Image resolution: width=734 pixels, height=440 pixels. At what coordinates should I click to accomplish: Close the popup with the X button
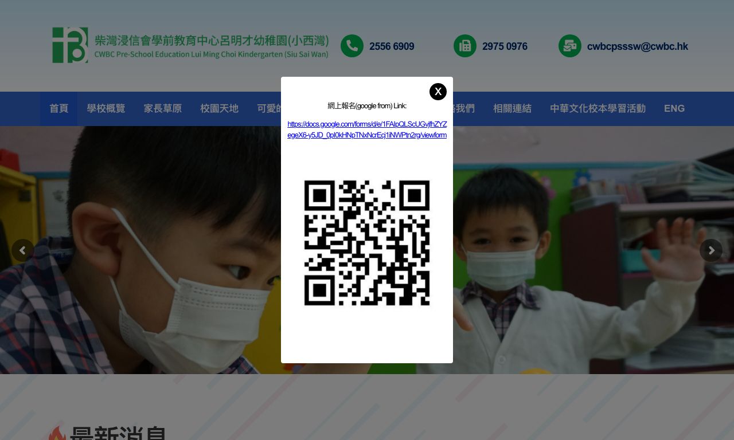click(438, 92)
